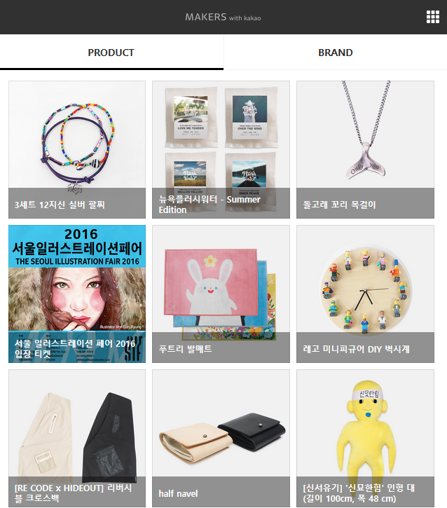View RE CODE x HIDEOUT crossbag product

click(77, 439)
